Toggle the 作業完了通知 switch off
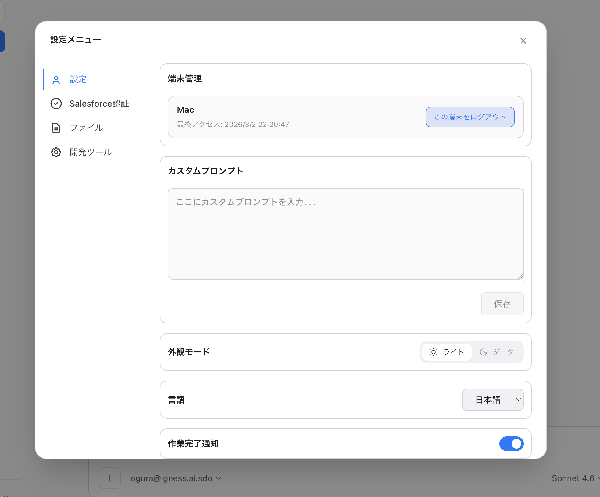Image resolution: width=600 pixels, height=497 pixels. [x=511, y=444]
